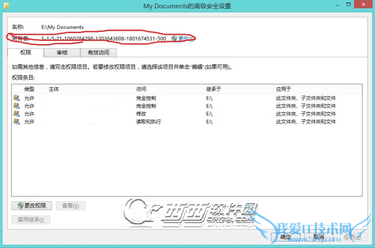
Task: Click user icon of 修改 entry row
Action: pos(17,113)
